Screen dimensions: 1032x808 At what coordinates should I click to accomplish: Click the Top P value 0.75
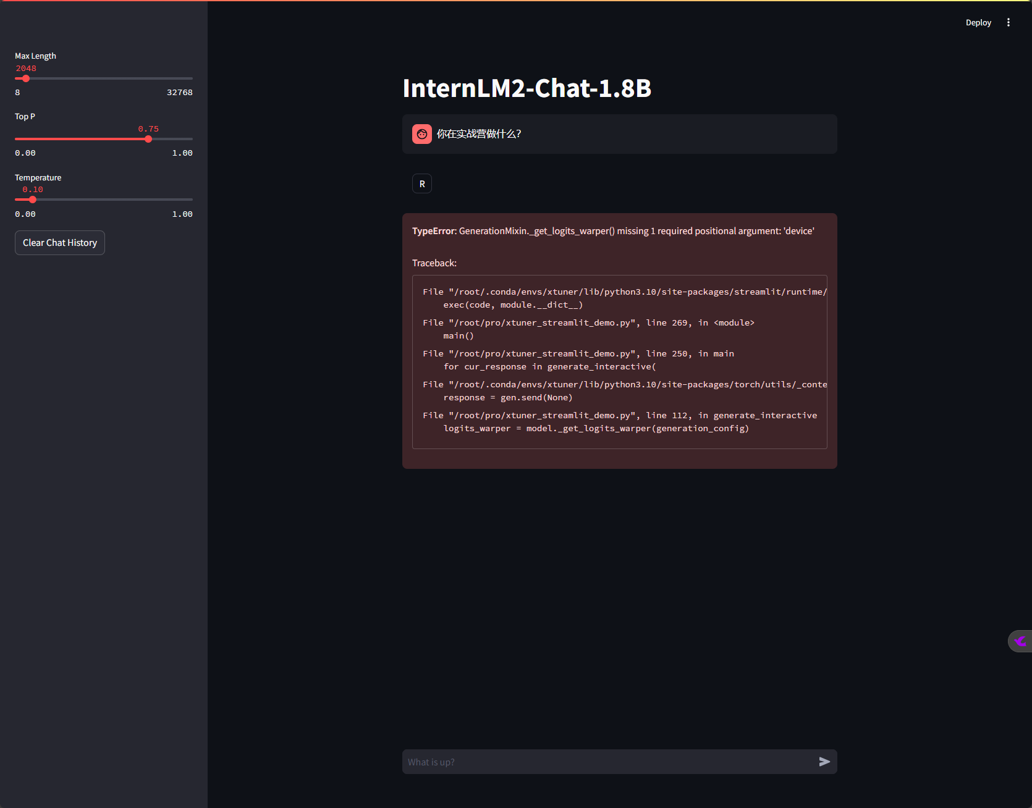(148, 128)
